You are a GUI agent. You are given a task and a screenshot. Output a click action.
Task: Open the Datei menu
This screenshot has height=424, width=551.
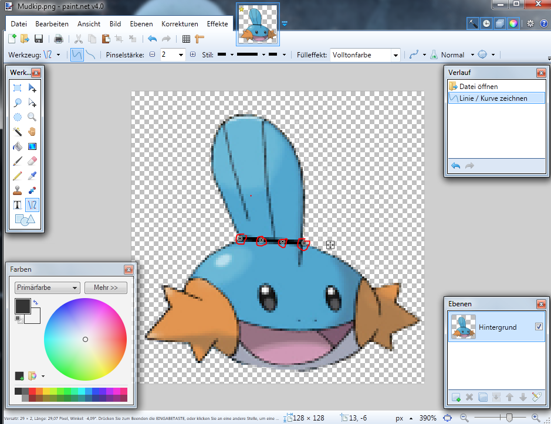19,24
